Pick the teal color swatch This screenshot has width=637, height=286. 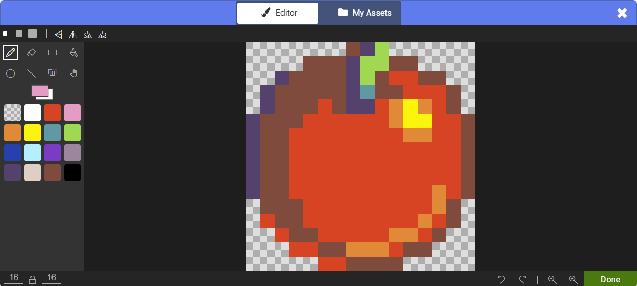point(53,133)
